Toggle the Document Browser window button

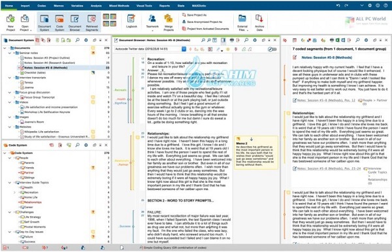[74, 22]
